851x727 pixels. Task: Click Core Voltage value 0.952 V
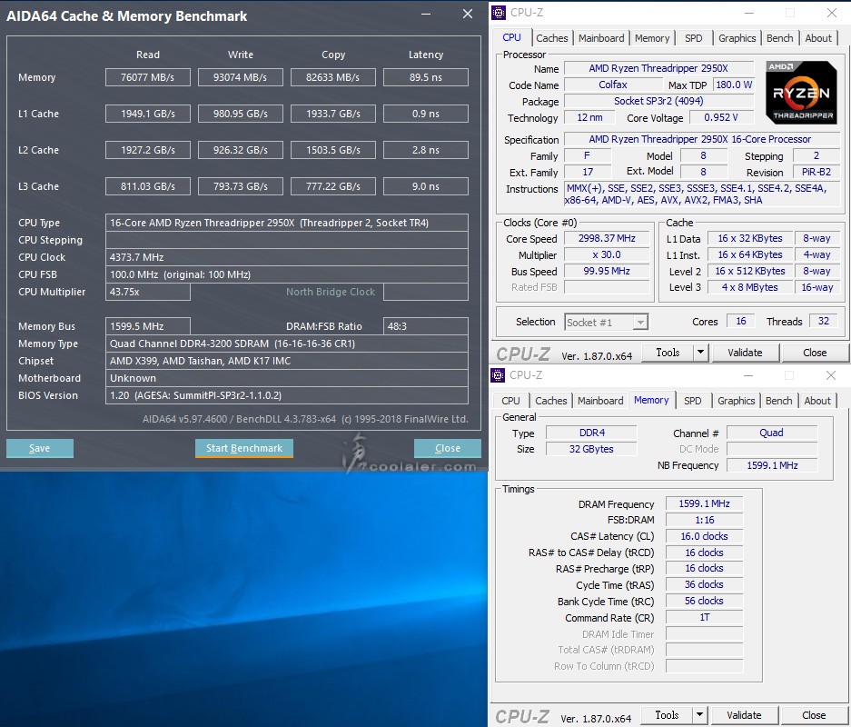[721, 117]
